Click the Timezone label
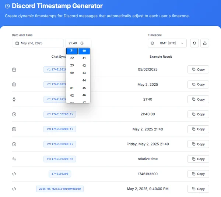This screenshot has width=221, height=197. click(x=155, y=35)
